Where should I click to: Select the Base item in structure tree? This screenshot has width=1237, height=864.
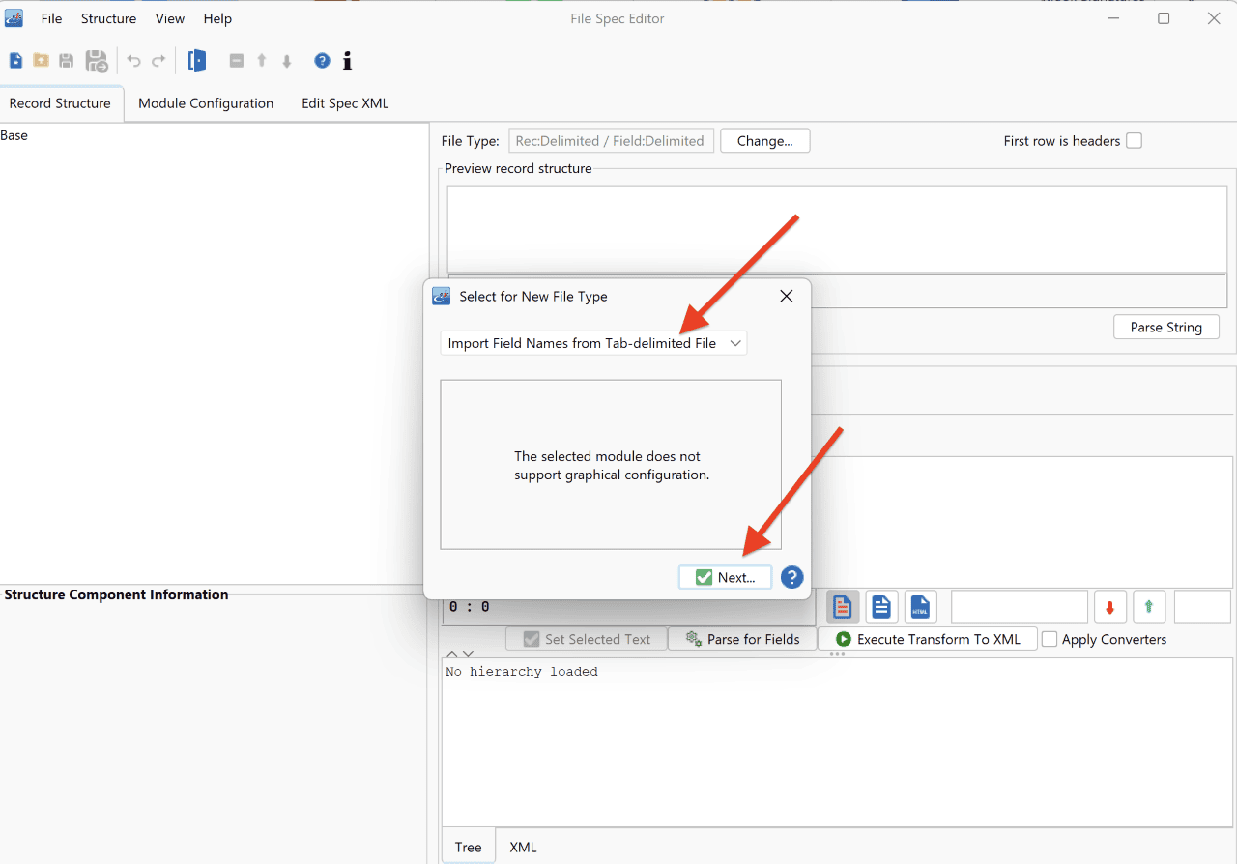pos(14,135)
